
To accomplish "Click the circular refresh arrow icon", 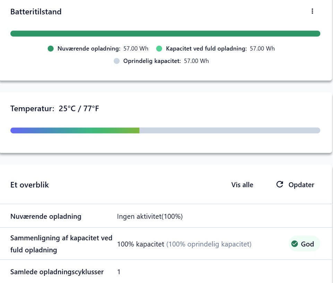I will tap(280, 184).
